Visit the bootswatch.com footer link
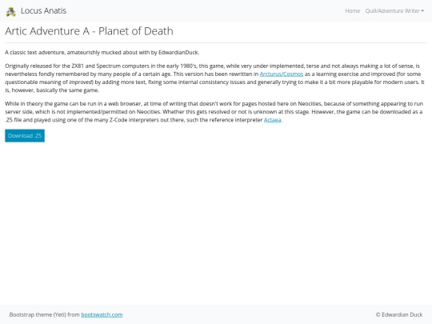Screen dimensions: 432x324 coord(102,314)
